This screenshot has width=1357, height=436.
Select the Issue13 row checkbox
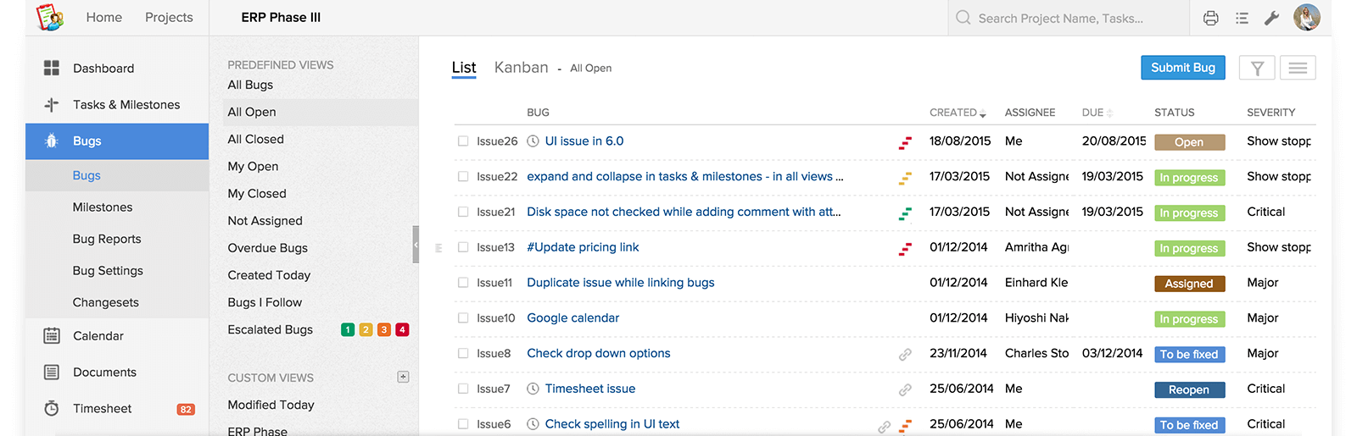[463, 247]
